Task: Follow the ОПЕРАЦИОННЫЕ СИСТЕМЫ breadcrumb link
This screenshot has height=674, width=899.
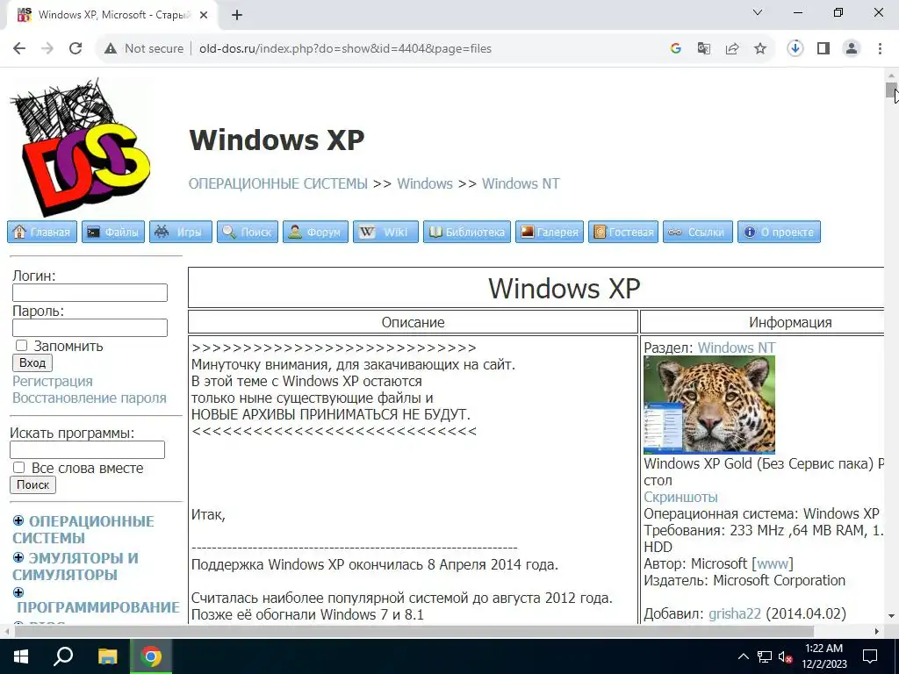Action: (x=278, y=184)
